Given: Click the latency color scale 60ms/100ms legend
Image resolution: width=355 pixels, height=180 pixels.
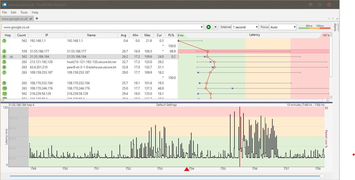Looking at the screenshot, I should pyautogui.click(x=314, y=27).
